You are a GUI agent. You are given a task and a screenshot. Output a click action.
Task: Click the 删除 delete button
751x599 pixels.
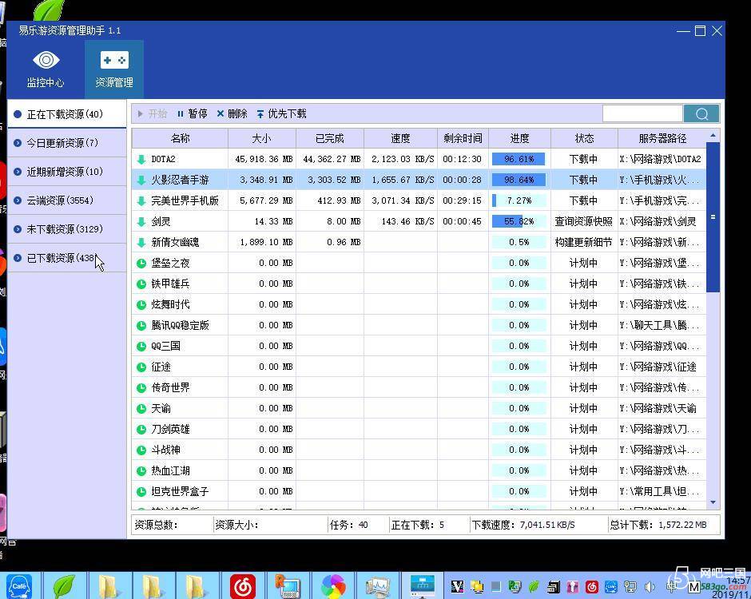click(x=232, y=113)
